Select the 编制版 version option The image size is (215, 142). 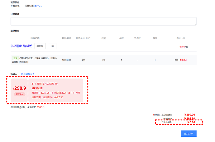point(40,46)
